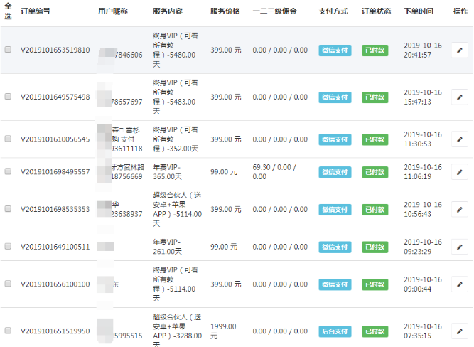The image size is (474, 347).
Task: Edit order V2019101610056545 via pencil icon
Action: click(x=460, y=139)
